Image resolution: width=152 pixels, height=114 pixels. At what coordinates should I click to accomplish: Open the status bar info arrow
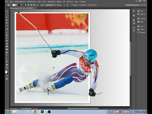[36, 109]
